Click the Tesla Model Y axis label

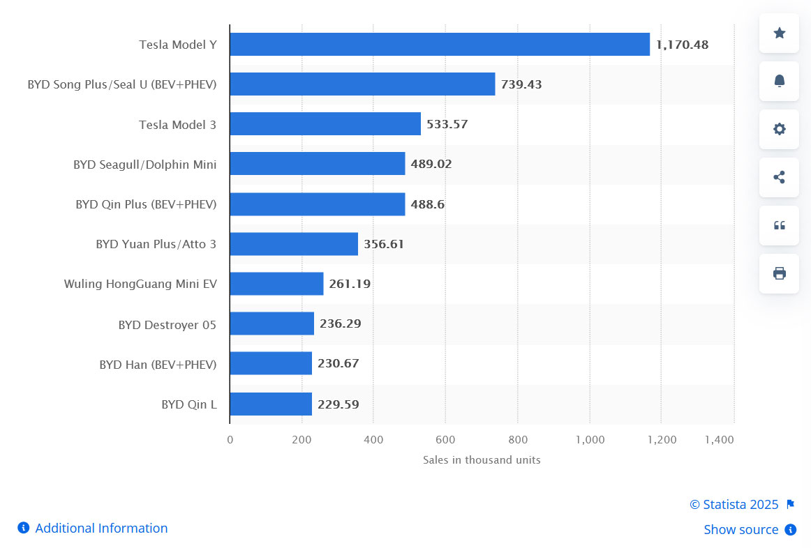178,45
